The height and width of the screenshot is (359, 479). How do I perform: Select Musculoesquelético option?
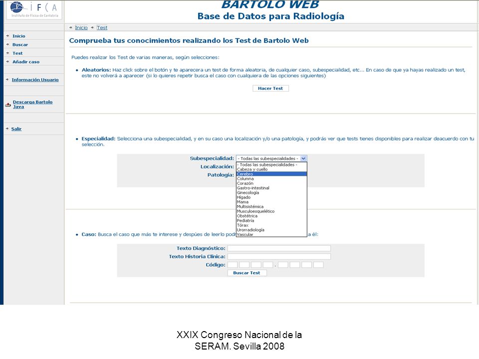point(271,211)
